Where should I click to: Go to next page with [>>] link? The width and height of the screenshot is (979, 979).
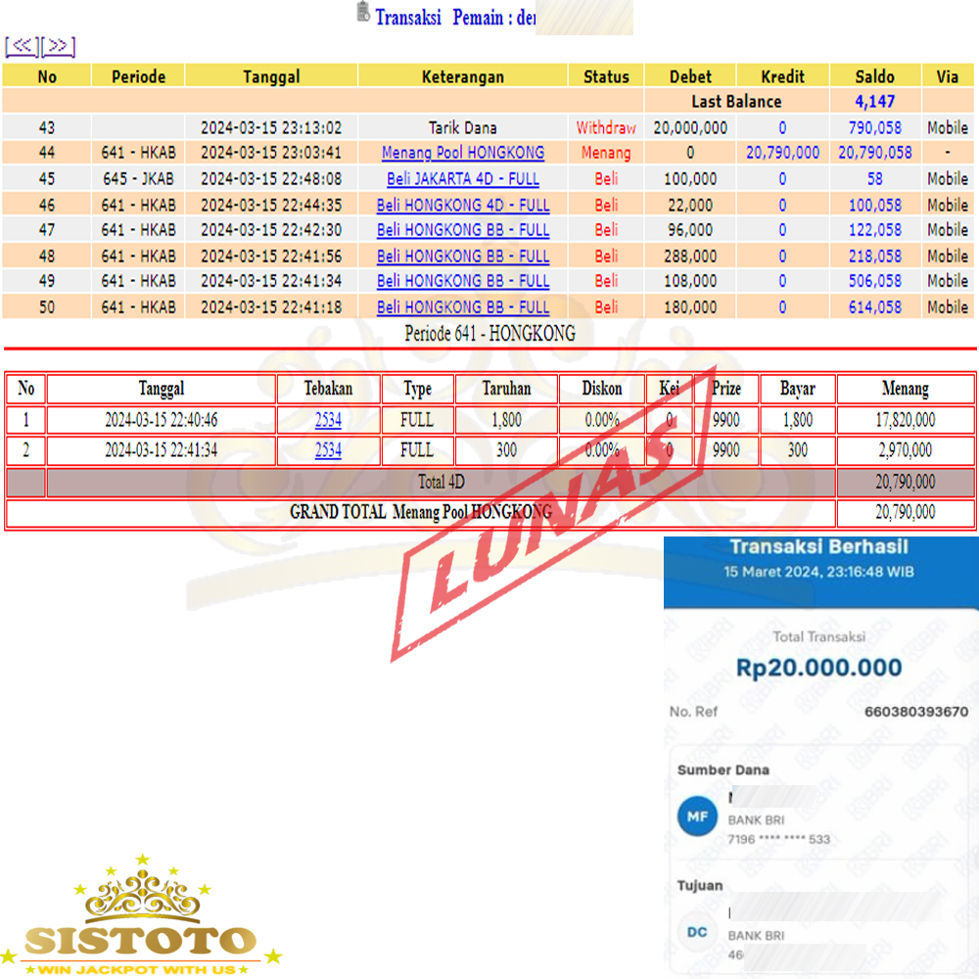click(x=58, y=46)
